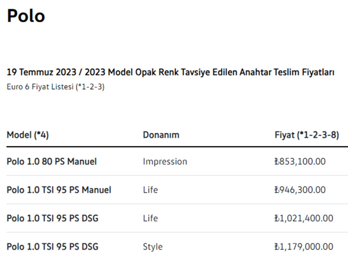Click the Model (*4) column header
This screenshot has height=271, width=348.
click(x=28, y=135)
